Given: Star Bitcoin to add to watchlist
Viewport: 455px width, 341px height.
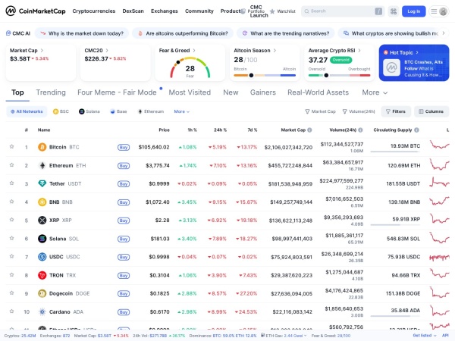Looking at the screenshot, I should pyautogui.click(x=11, y=147).
